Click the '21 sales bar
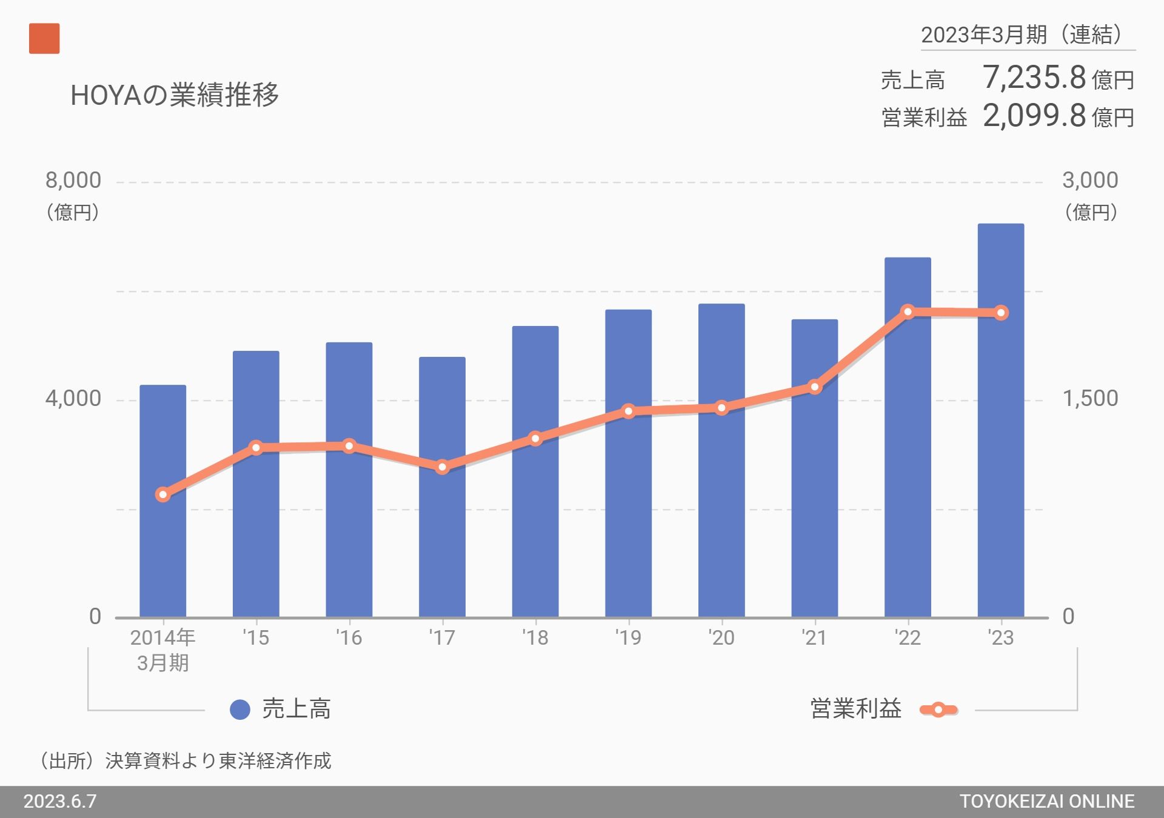The width and height of the screenshot is (1164, 818). 814,468
